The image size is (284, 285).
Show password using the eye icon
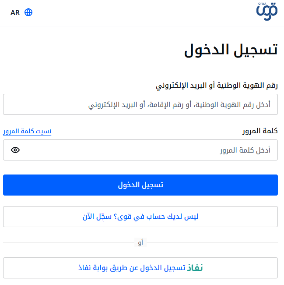coord(15,150)
